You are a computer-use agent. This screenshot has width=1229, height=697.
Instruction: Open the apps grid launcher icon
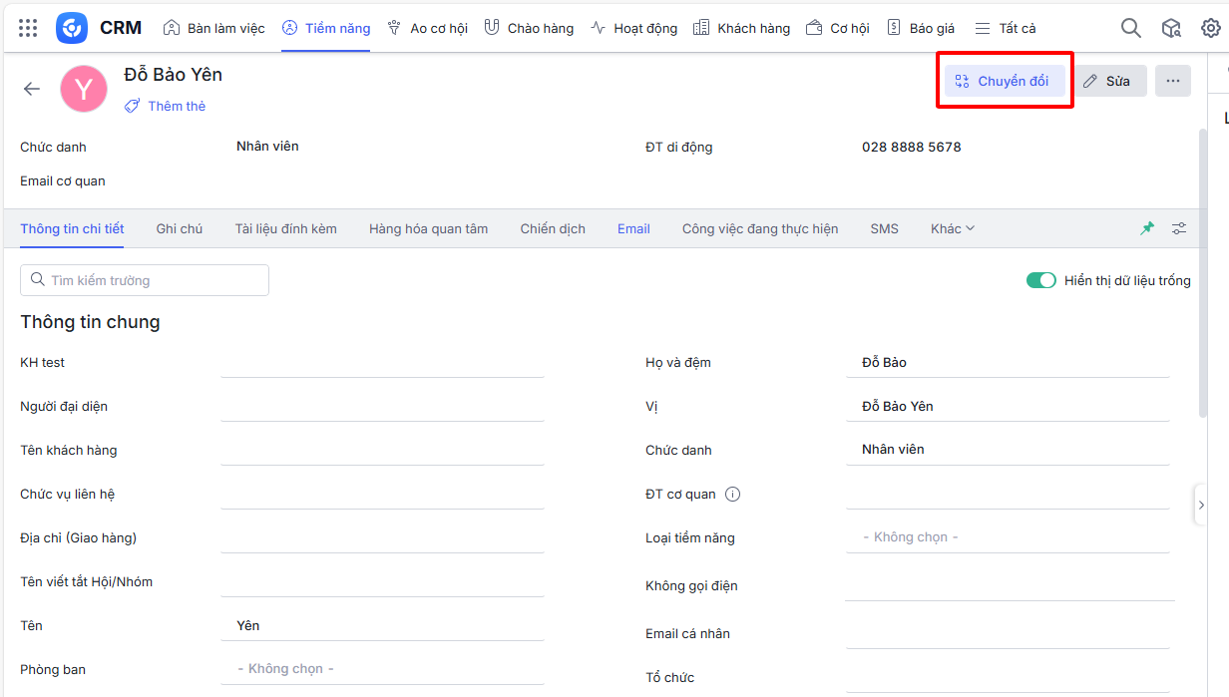[x=28, y=28]
